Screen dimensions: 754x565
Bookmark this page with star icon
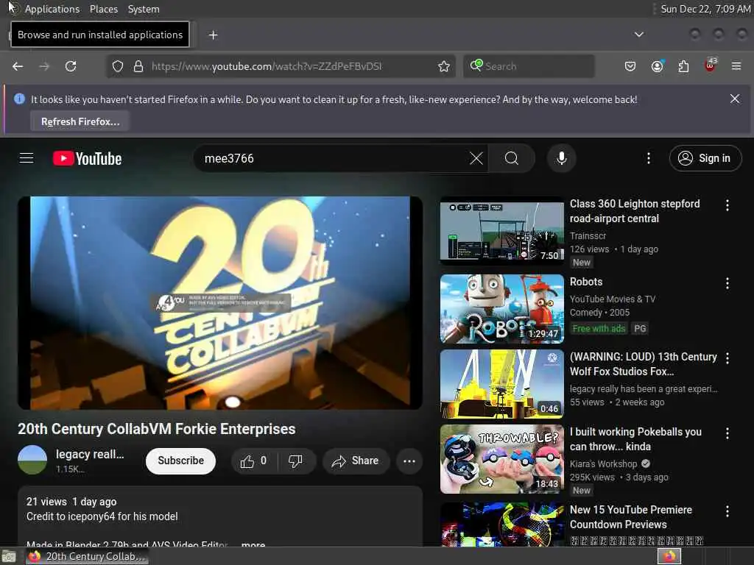tap(444, 66)
